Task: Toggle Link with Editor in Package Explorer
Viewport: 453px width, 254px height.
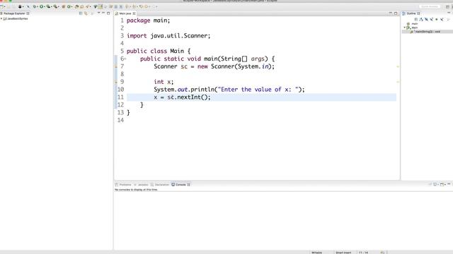Action: pyautogui.click(x=86, y=13)
